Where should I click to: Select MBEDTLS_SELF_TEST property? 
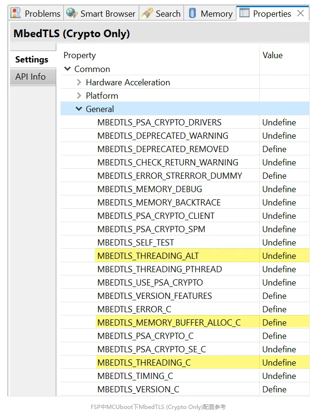[x=136, y=243]
